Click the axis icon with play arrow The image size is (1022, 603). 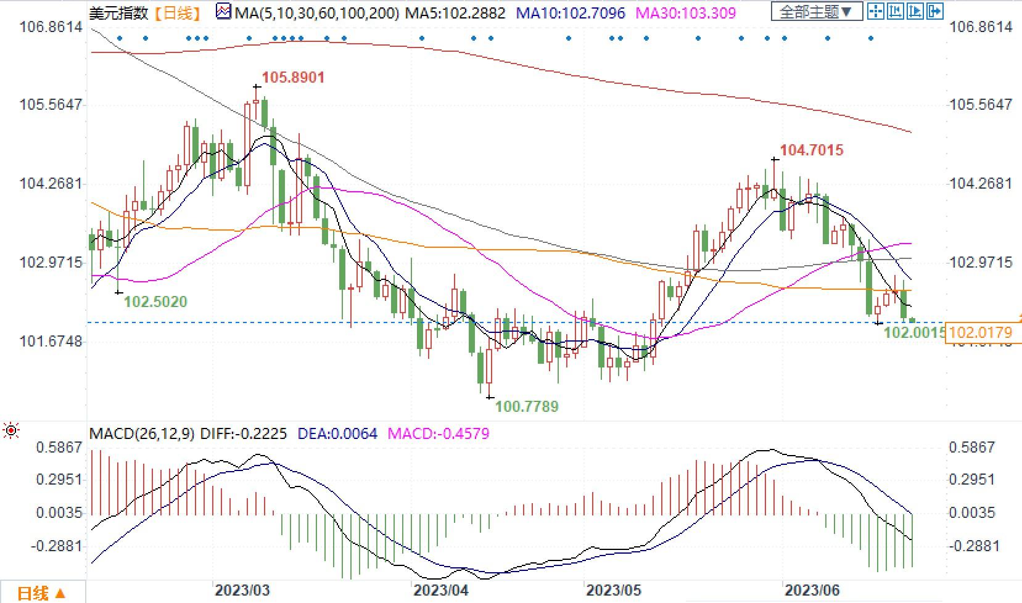coord(915,11)
